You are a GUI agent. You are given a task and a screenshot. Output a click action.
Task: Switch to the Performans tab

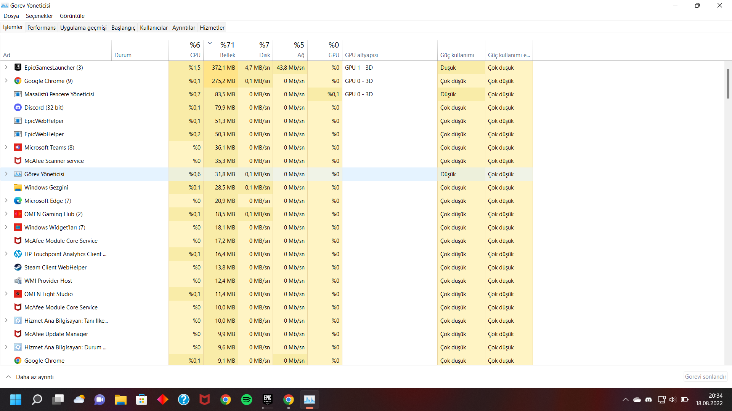tap(41, 27)
